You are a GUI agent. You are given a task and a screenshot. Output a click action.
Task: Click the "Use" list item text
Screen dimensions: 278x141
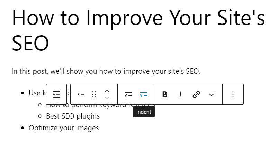35,93
